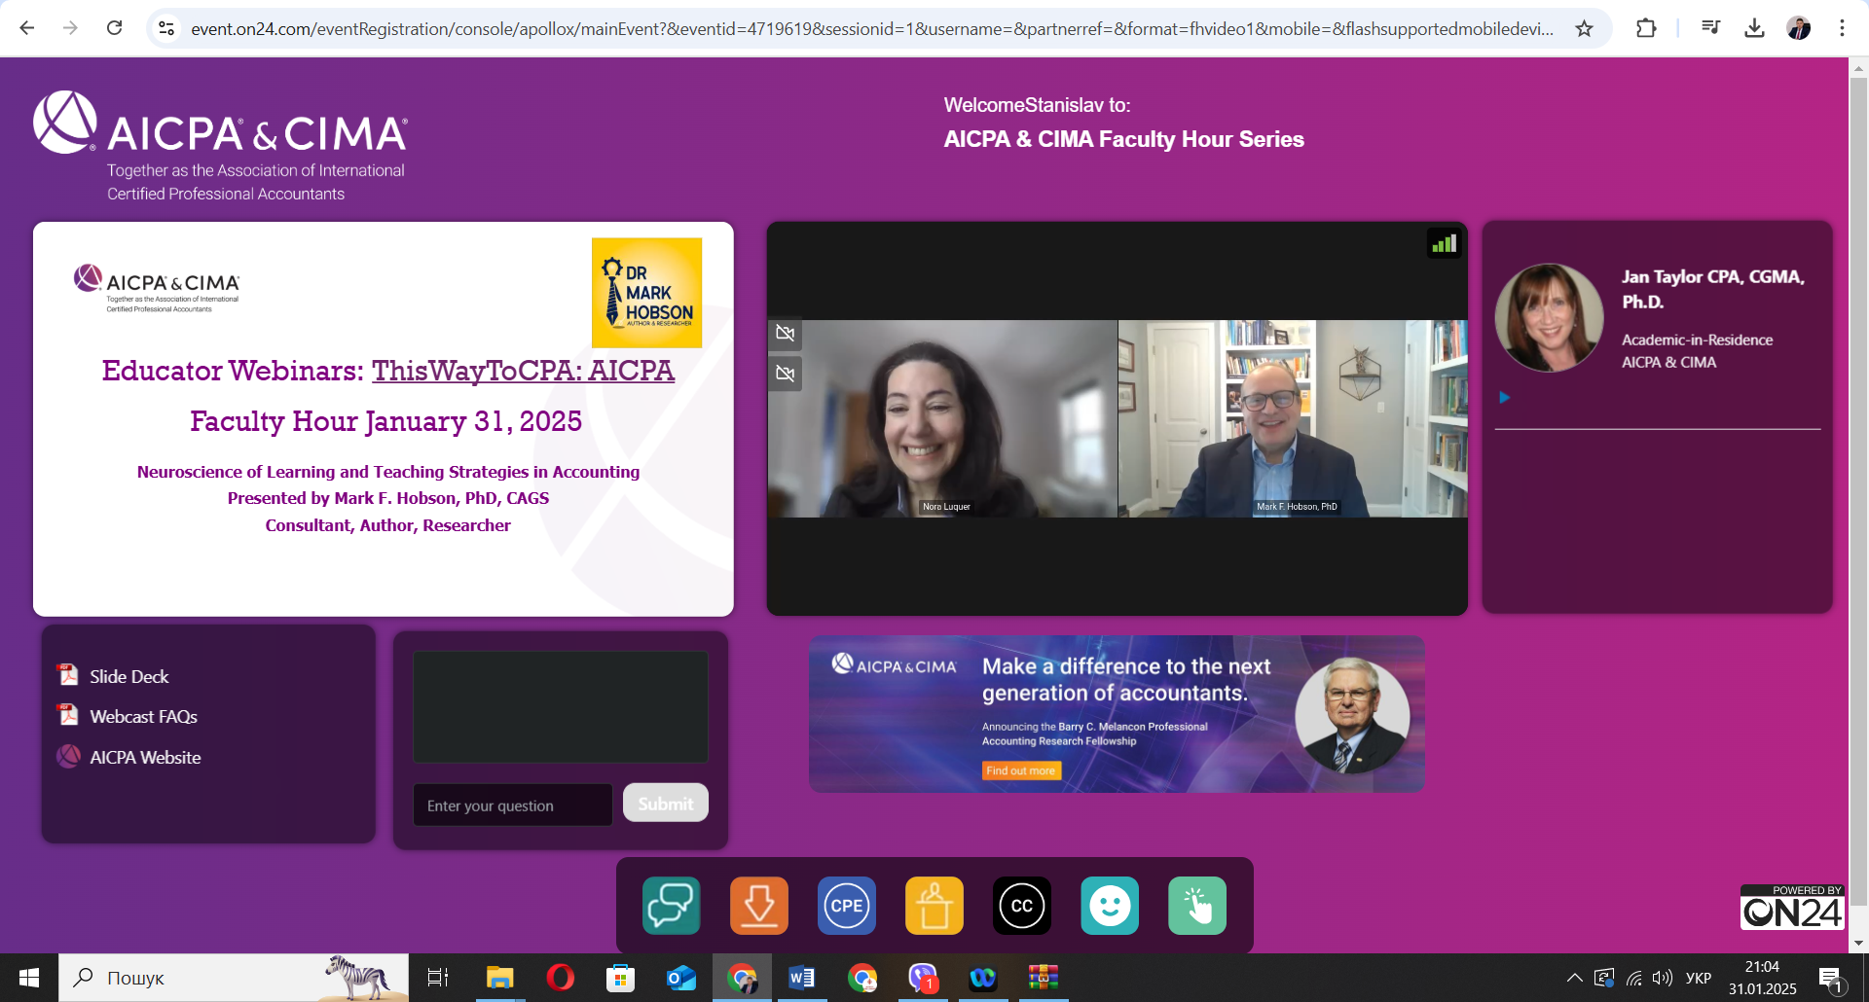Click the taskbar search box 'Пошук'
Viewport: 1869px width, 1002px height.
[234, 978]
